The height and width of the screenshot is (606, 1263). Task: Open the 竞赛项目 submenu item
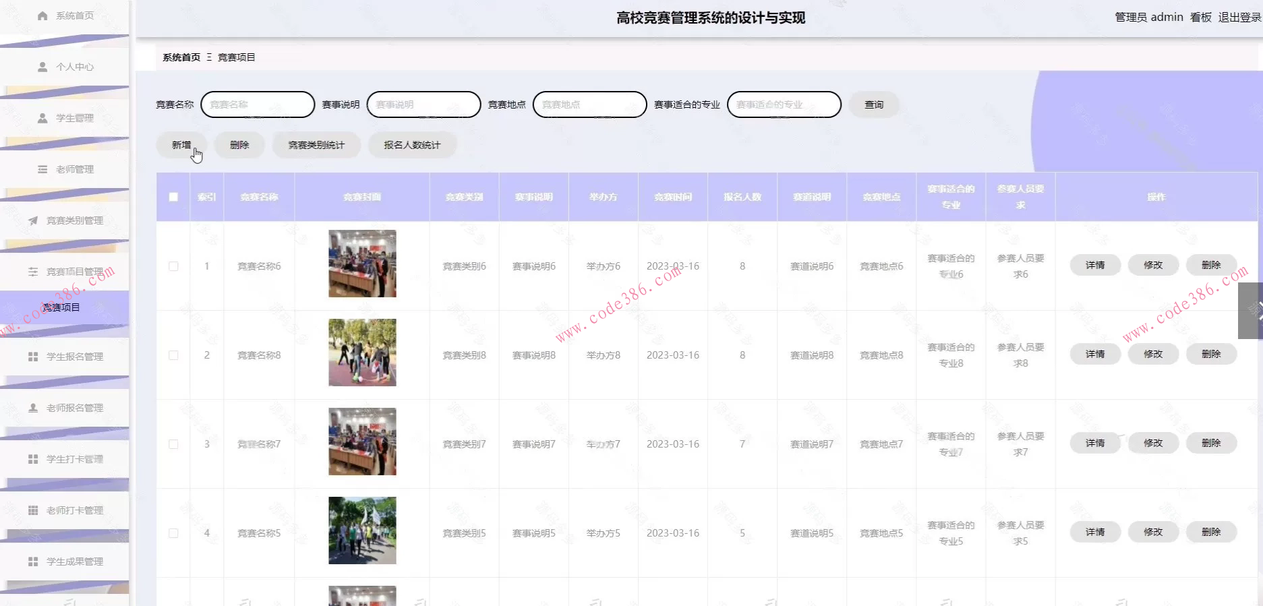pyautogui.click(x=61, y=307)
